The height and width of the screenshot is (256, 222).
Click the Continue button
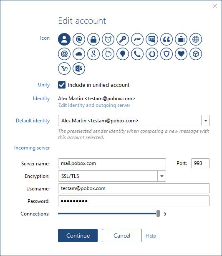coord(78,236)
